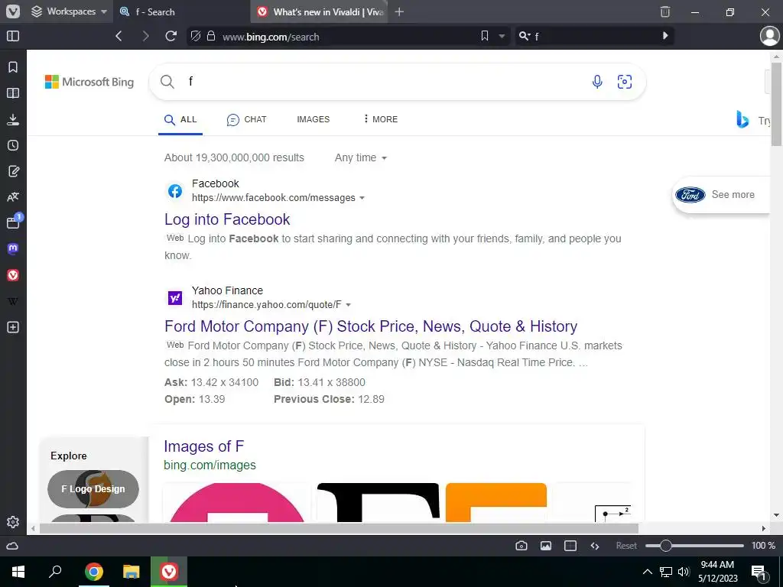Open the Notes panel
This screenshot has height=587, width=783.
tap(13, 171)
